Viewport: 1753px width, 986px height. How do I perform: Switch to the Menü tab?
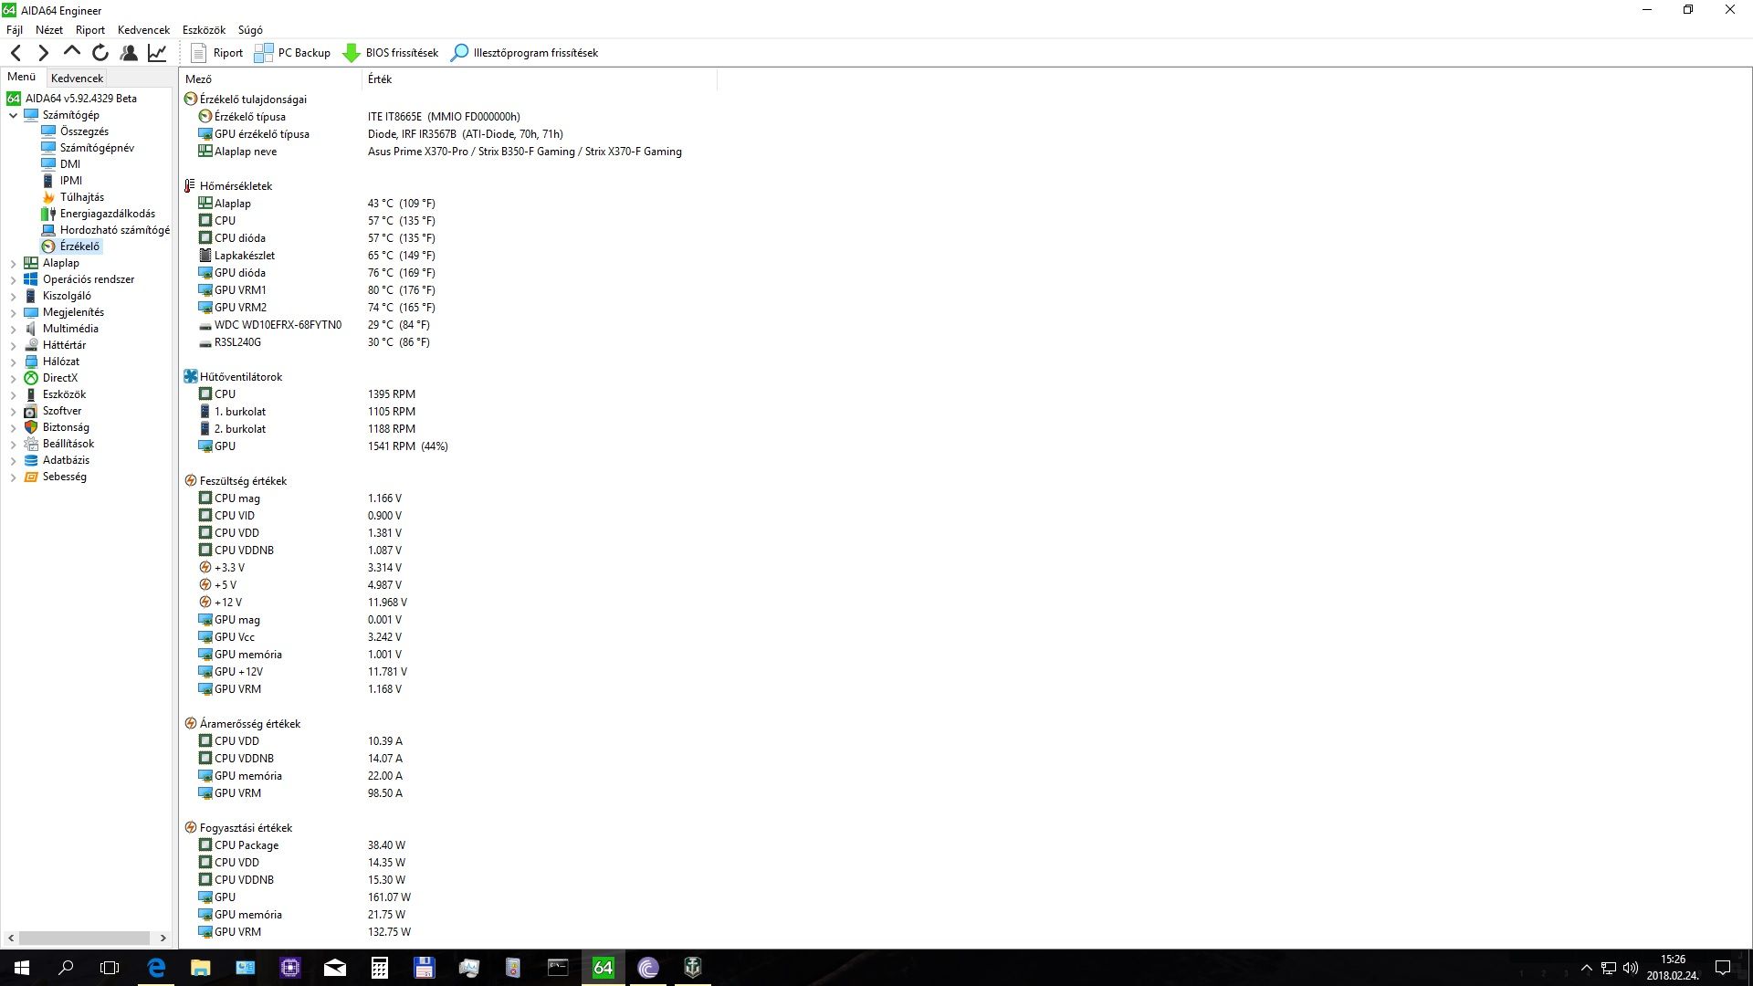pos(22,77)
